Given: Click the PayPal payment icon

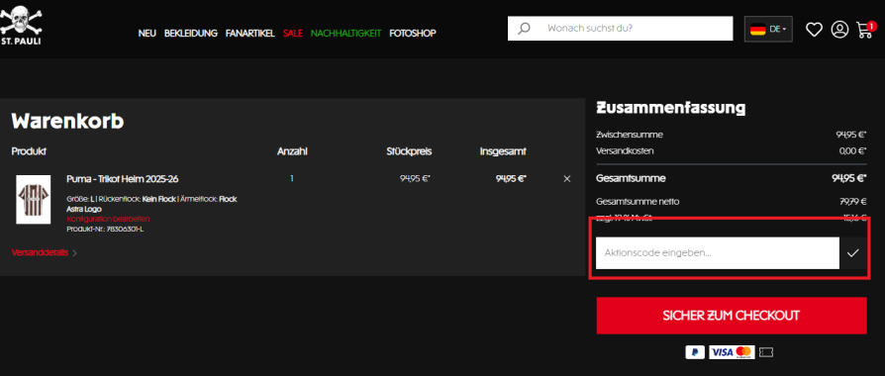Looking at the screenshot, I should 695,352.
